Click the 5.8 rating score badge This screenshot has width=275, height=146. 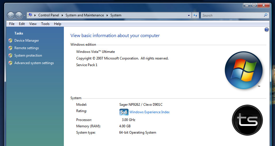point(124,112)
